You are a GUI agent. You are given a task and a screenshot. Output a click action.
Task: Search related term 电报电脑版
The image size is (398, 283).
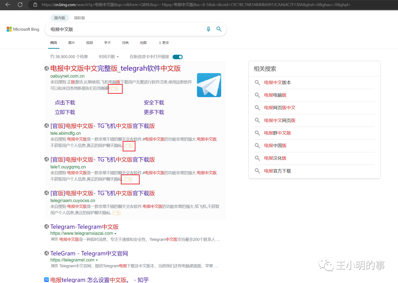tap(275, 95)
